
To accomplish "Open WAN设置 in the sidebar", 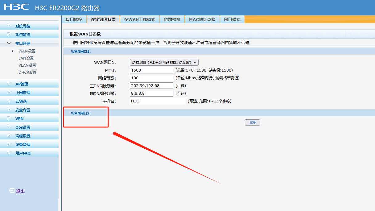I will click(27, 51).
